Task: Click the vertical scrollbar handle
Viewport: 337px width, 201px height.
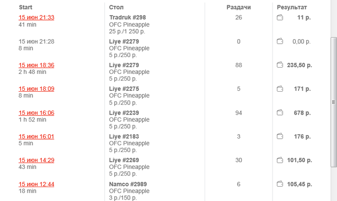Action: [333, 102]
